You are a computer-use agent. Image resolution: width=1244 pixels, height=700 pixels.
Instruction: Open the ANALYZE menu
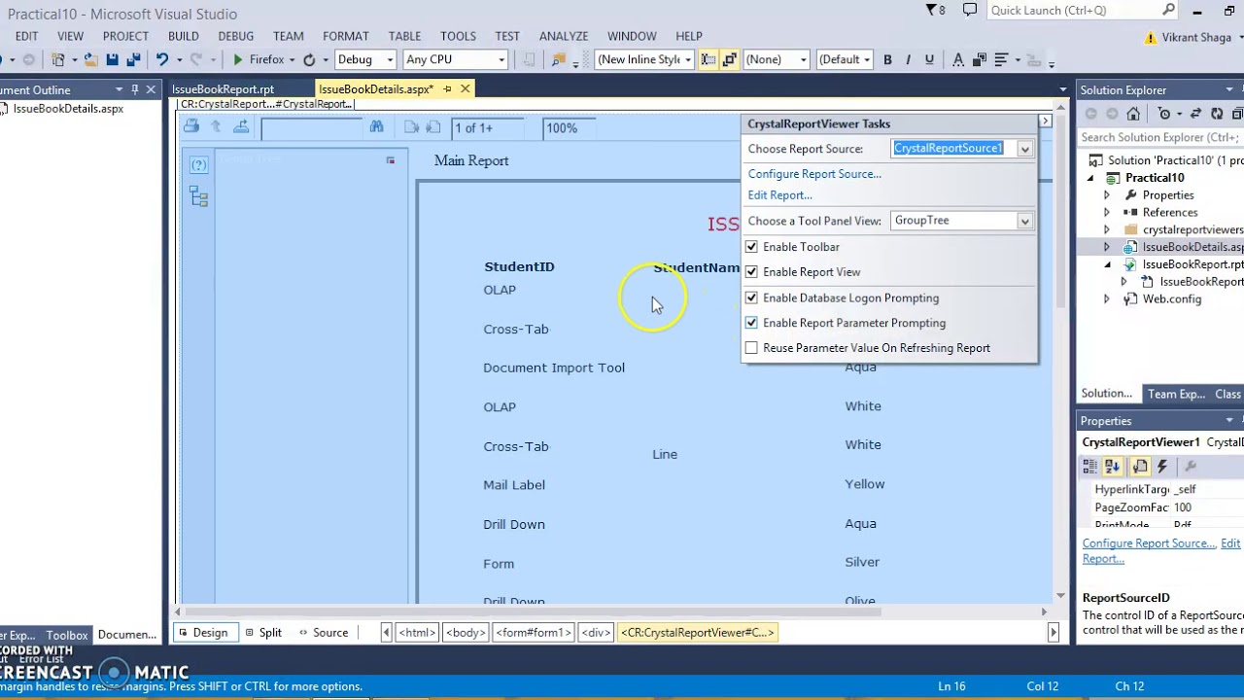pyautogui.click(x=564, y=36)
